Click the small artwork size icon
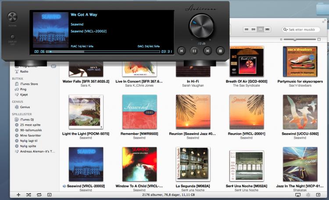This screenshot has height=200, width=329. [281, 39]
